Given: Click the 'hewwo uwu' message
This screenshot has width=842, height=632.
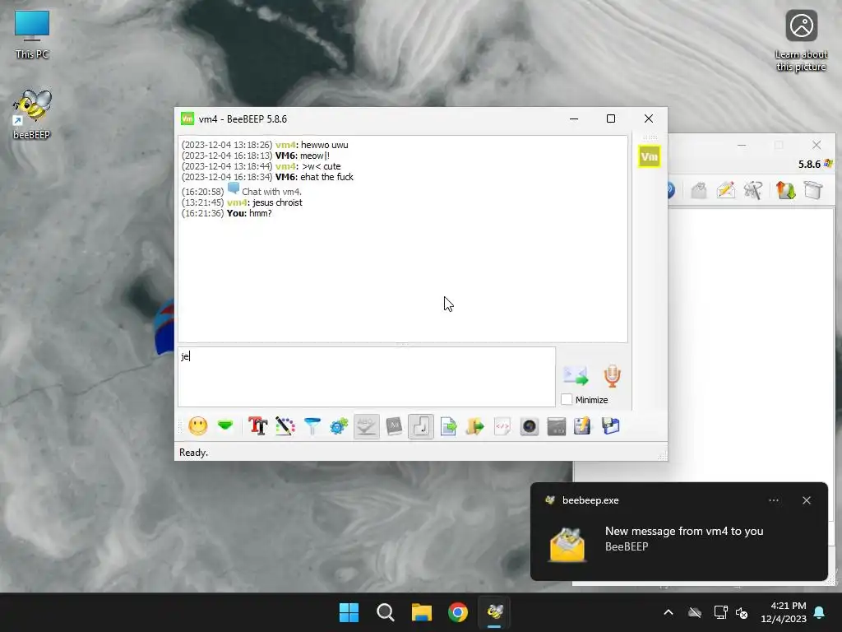Looking at the screenshot, I should [x=324, y=145].
